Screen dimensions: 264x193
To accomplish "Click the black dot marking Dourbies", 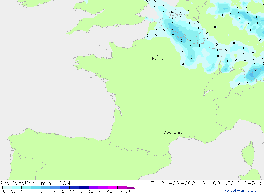I will [173, 129].
